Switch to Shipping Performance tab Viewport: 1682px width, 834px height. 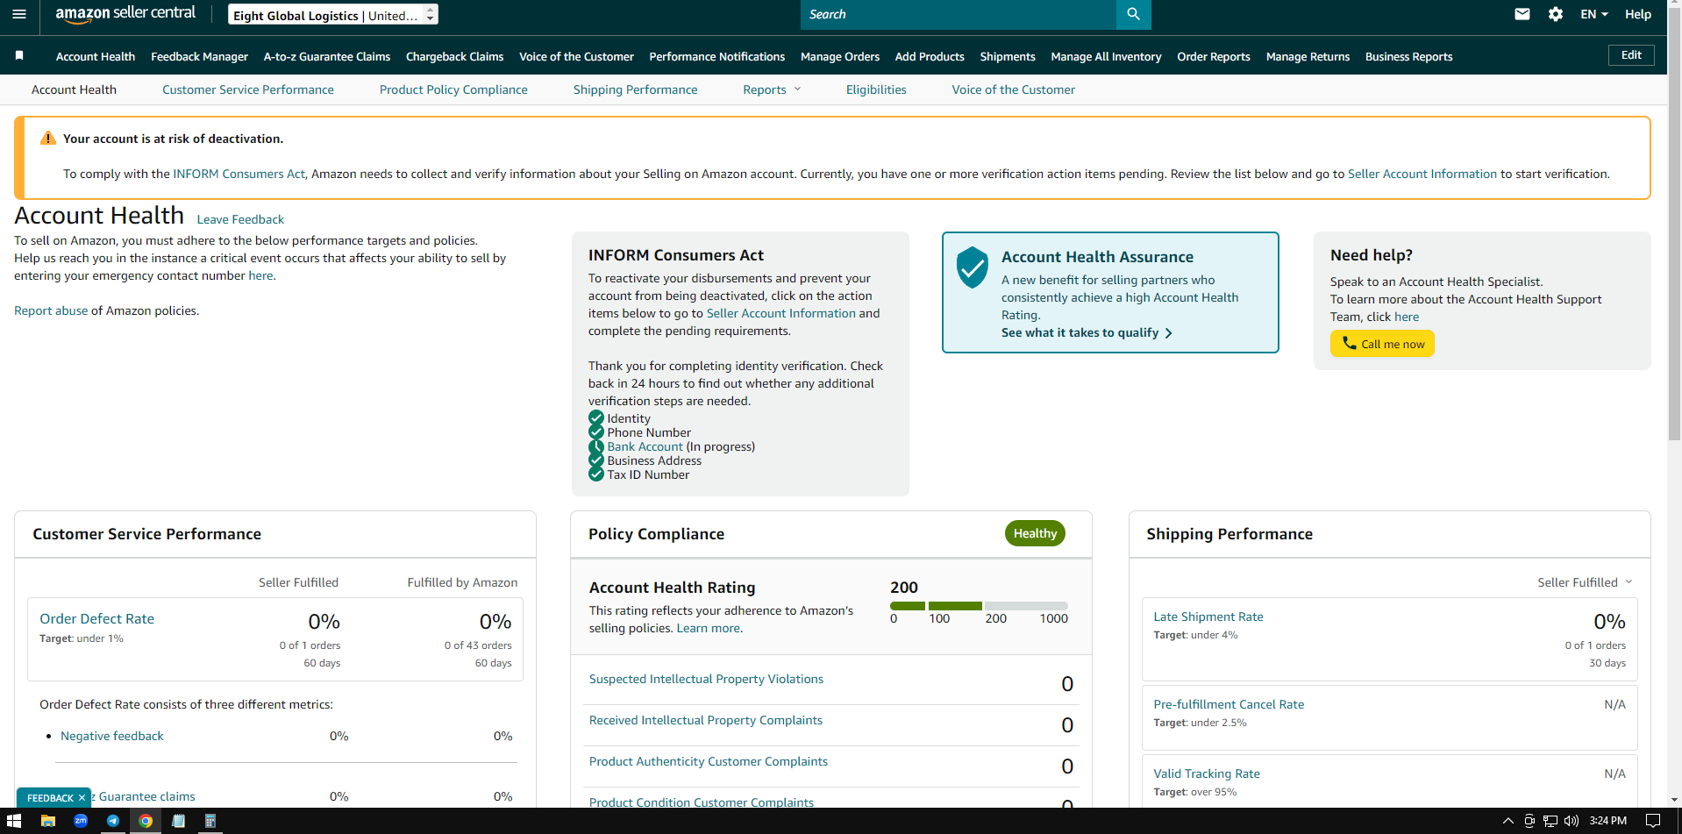click(x=635, y=89)
